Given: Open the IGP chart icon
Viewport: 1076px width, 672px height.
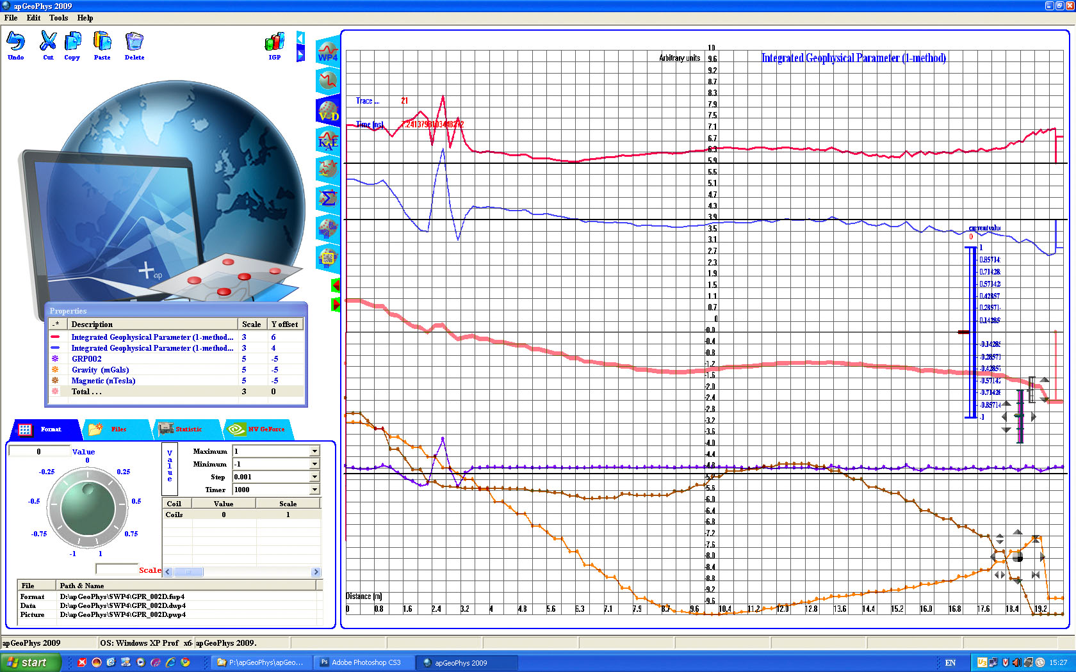Looking at the screenshot, I should tap(274, 44).
